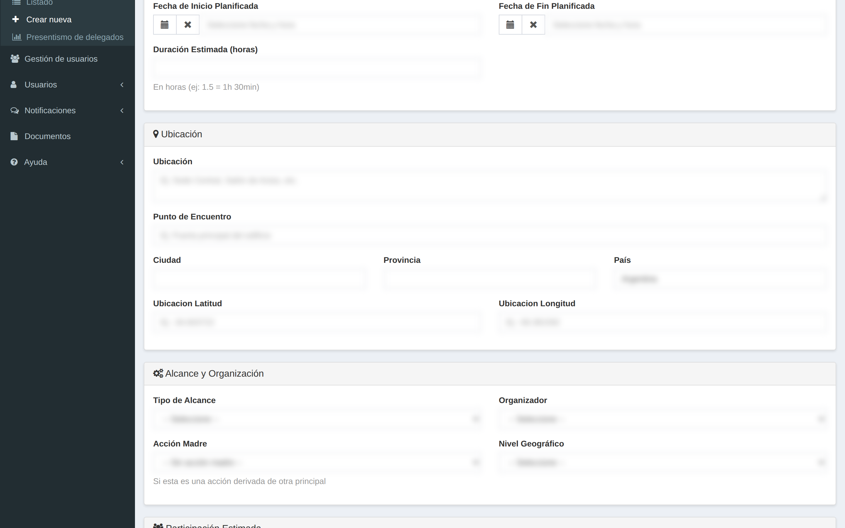The image size is (845, 528).
Task: Open the Organizador dropdown
Action: point(663,419)
